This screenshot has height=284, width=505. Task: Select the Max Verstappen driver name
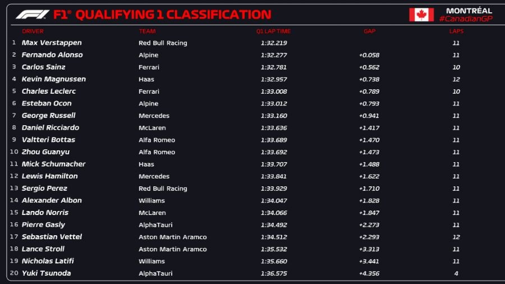(x=52, y=43)
